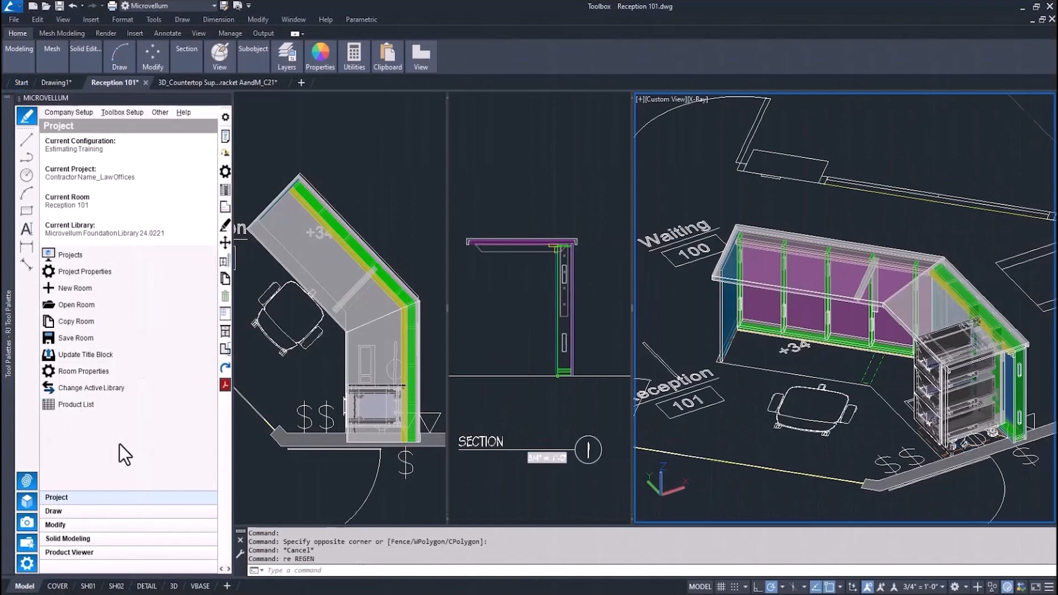Click the Undo arrow in title bar
Viewport: 1058px width, 595px height.
(73, 6)
